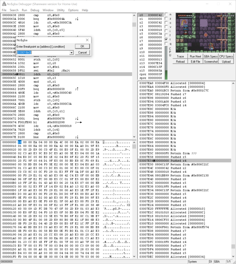The width and height of the screenshot is (236, 264).
Task: Expand the breakpoint address dropdown arrow
Action: [71, 53]
